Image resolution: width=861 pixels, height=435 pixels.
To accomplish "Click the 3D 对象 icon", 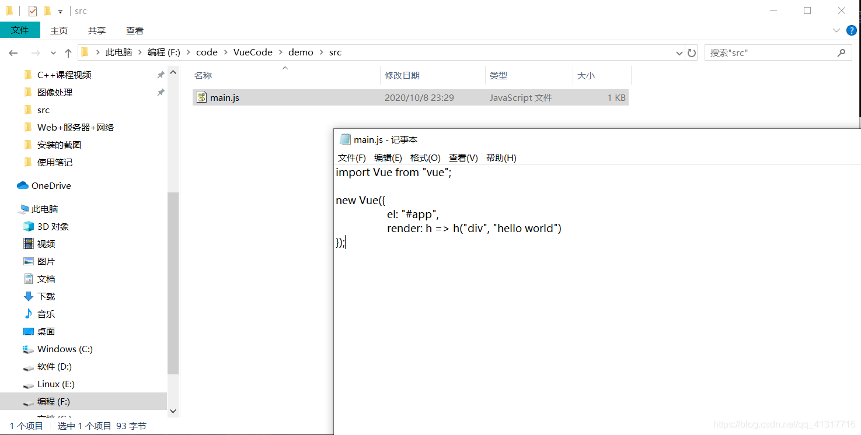I will click(28, 226).
